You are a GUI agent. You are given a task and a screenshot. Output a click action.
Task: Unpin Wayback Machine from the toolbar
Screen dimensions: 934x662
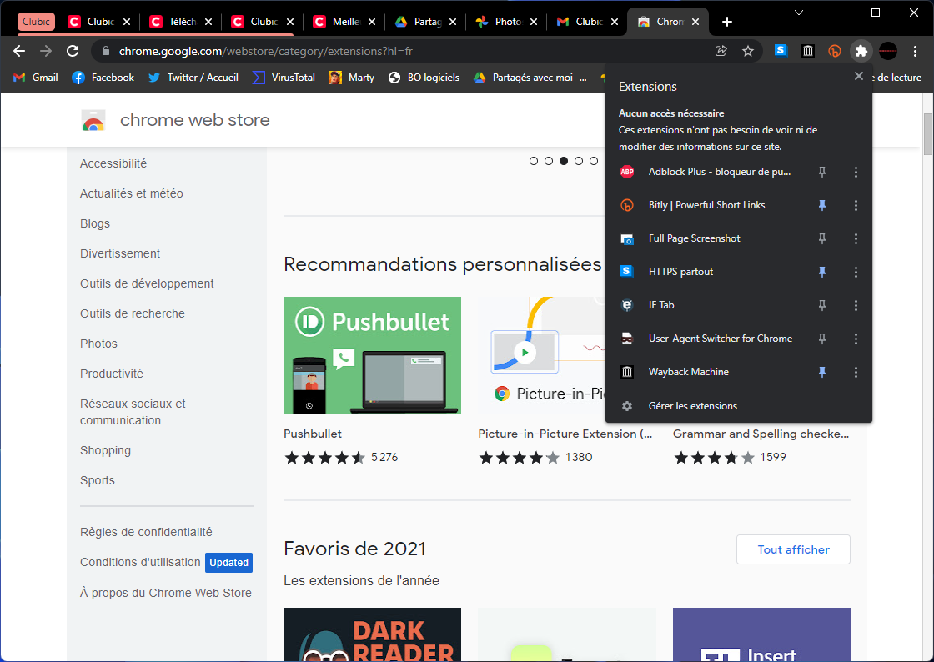click(822, 372)
